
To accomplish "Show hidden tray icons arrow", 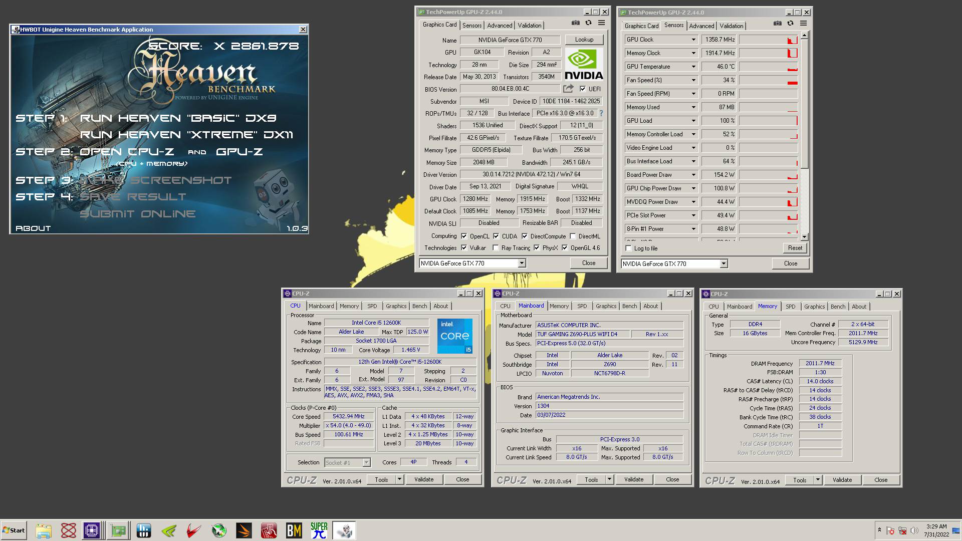I will (879, 530).
